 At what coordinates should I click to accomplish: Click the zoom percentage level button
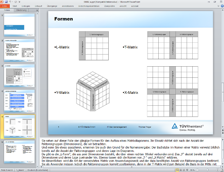click(x=192, y=170)
